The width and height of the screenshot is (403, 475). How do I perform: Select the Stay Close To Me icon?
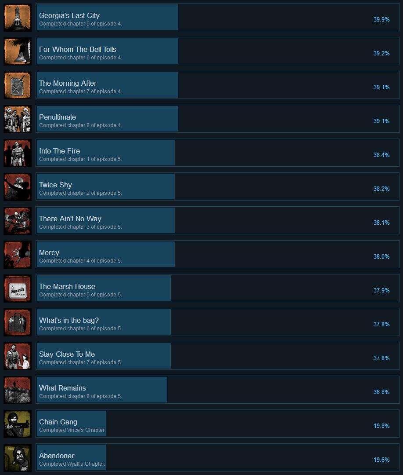[x=18, y=357]
